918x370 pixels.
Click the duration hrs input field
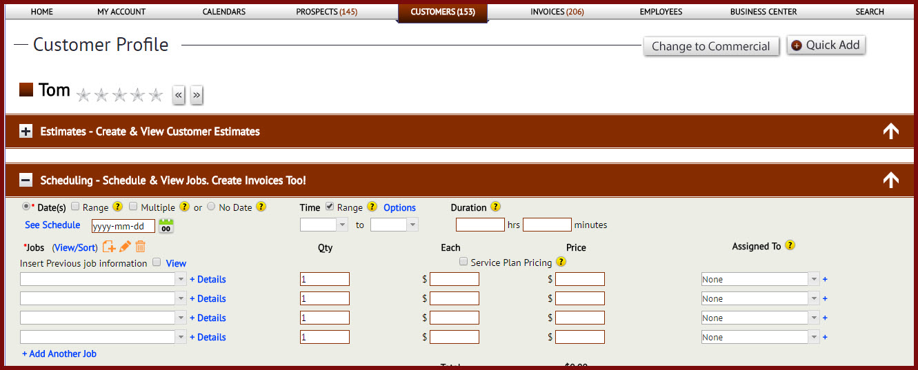tap(480, 225)
